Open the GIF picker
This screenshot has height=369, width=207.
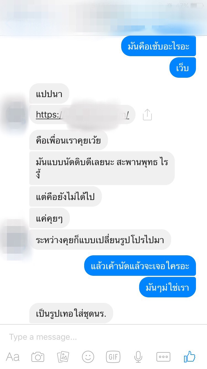click(x=113, y=357)
